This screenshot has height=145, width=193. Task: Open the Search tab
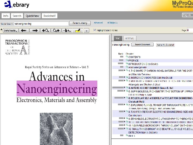[17, 16]
